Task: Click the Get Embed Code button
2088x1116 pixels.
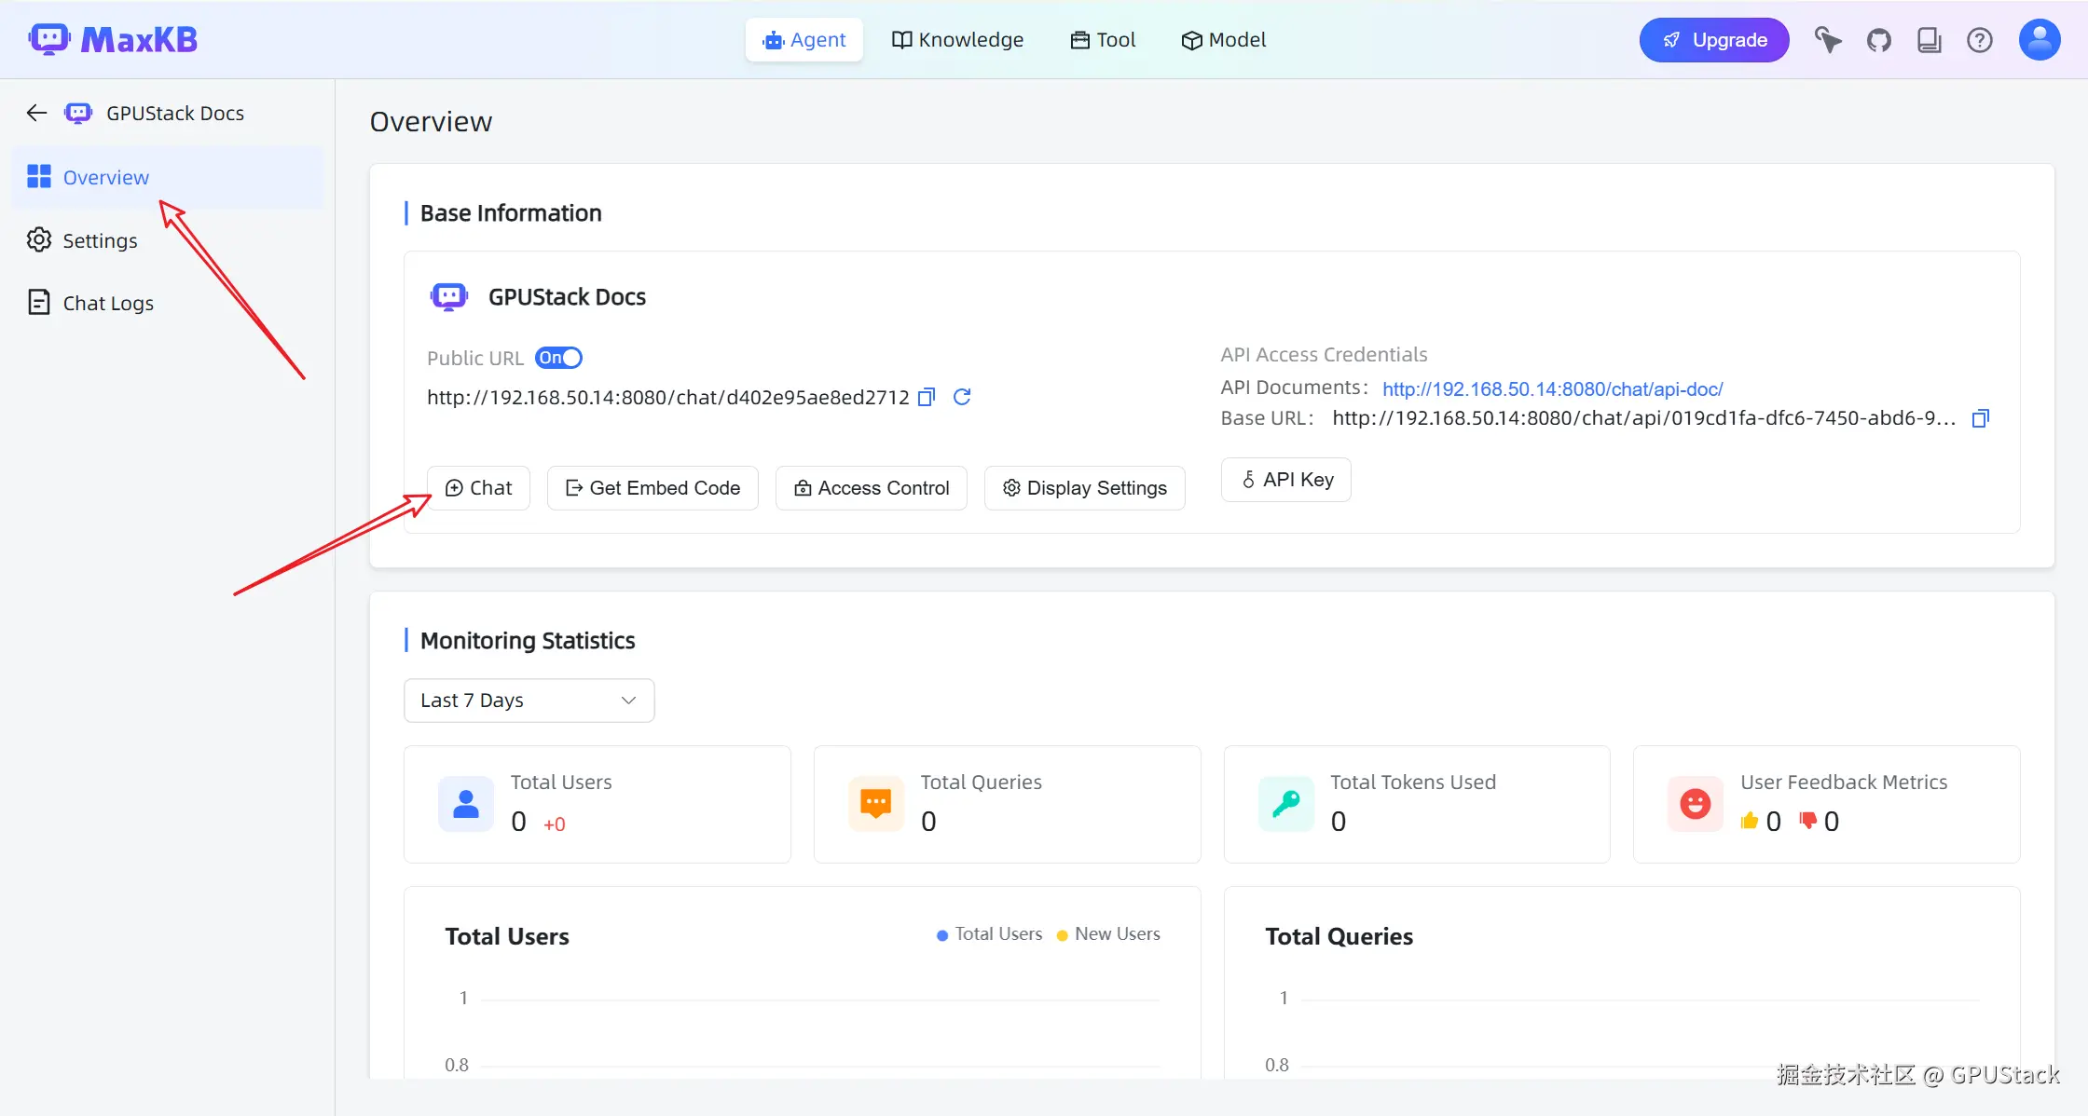Action: 652,488
